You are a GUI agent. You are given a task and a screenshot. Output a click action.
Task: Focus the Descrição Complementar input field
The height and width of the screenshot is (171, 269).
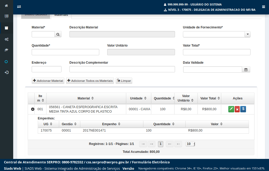pos(122,69)
